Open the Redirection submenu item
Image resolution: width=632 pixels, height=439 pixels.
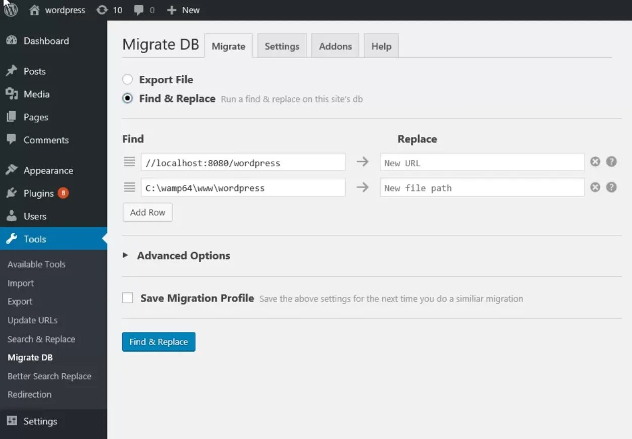click(29, 395)
